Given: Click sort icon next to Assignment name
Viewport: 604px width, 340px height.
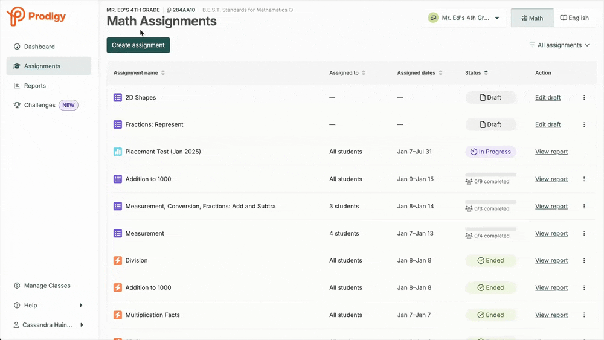Looking at the screenshot, I should point(163,73).
